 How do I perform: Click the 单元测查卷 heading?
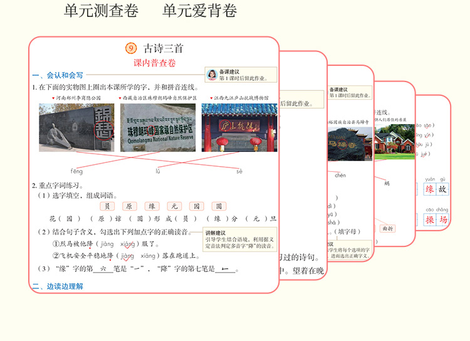pos(101,11)
